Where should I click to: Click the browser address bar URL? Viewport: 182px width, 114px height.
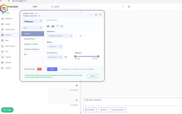(21, 1)
